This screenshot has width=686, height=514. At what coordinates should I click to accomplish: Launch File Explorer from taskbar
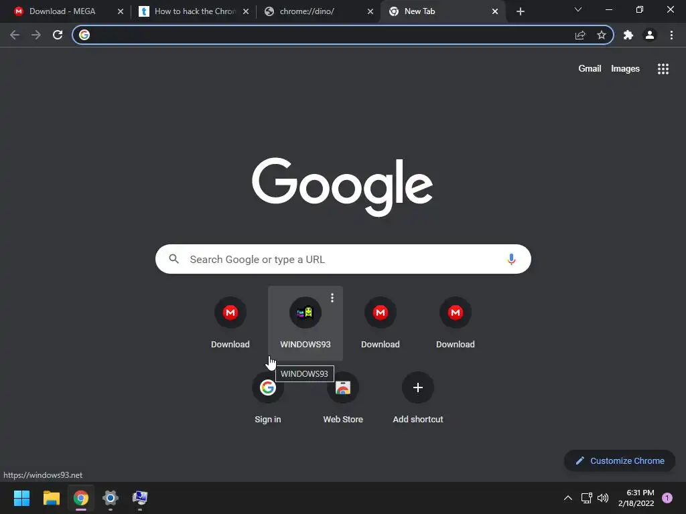click(51, 498)
